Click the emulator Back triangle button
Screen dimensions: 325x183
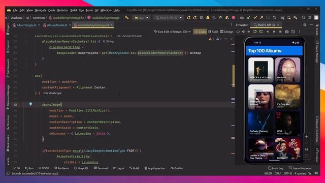(268, 32)
